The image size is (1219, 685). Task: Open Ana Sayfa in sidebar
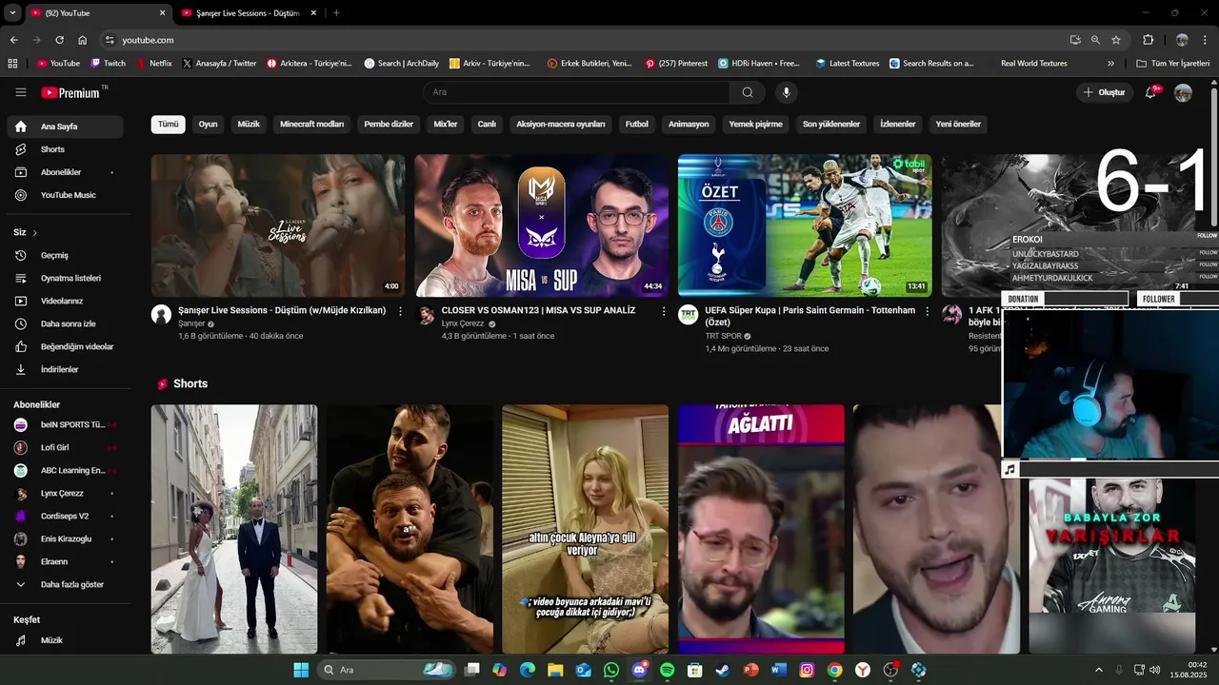65,127
